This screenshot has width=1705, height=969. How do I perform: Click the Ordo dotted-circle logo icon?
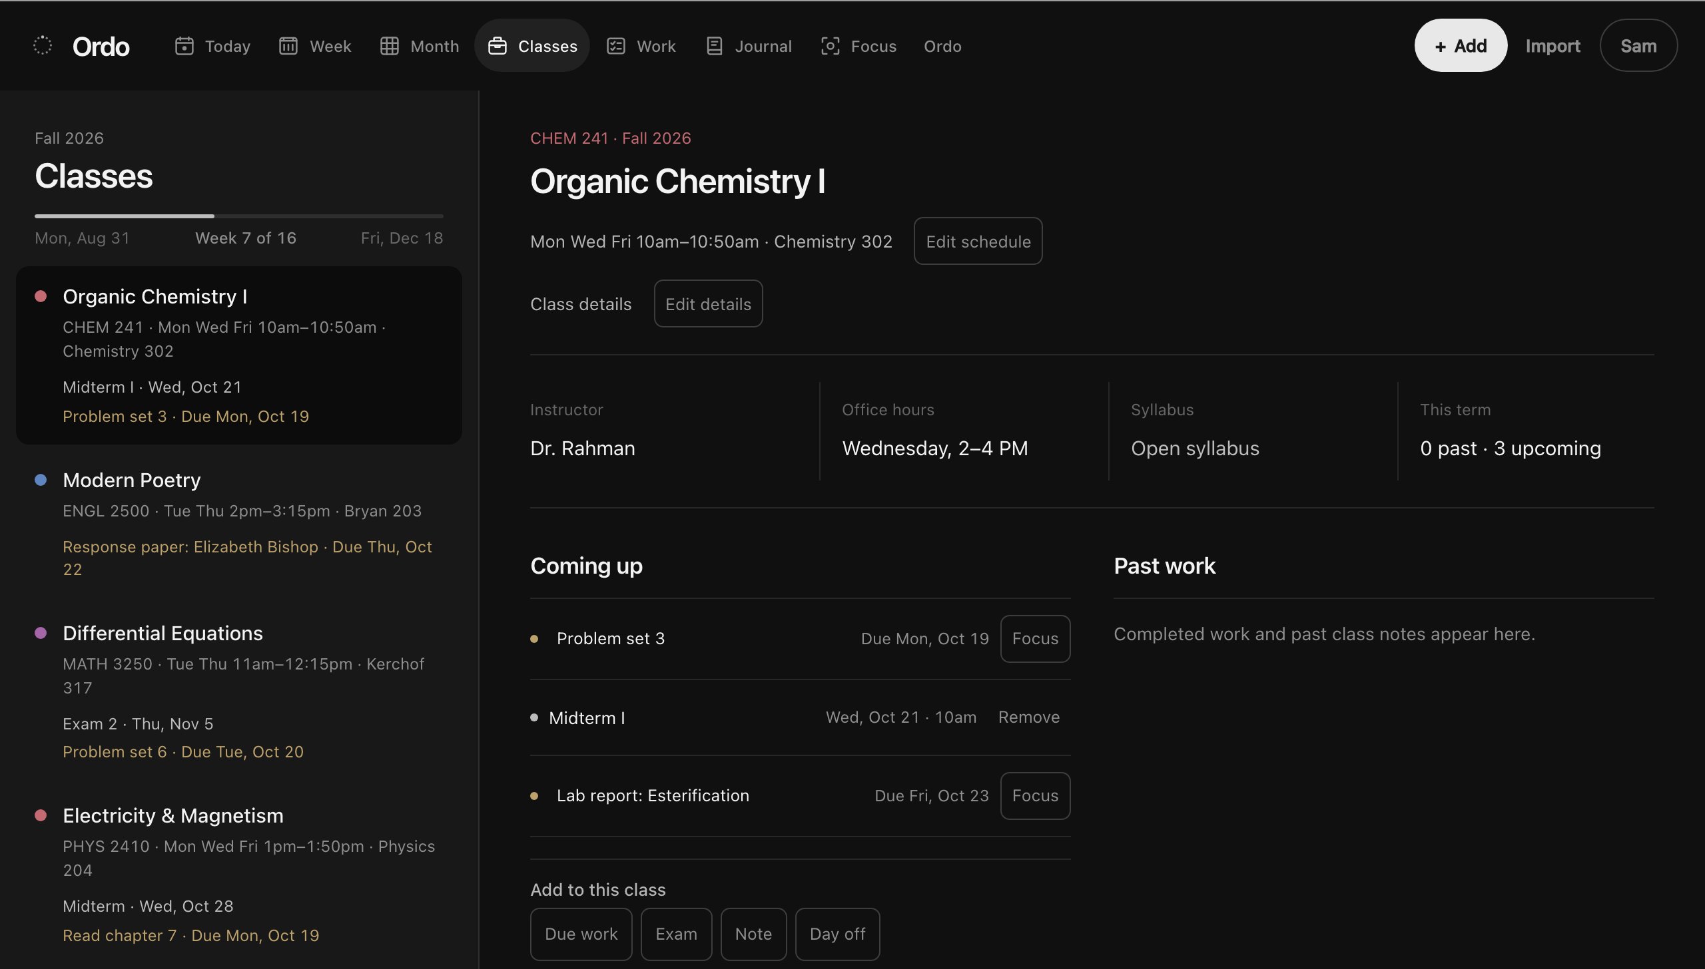43,45
